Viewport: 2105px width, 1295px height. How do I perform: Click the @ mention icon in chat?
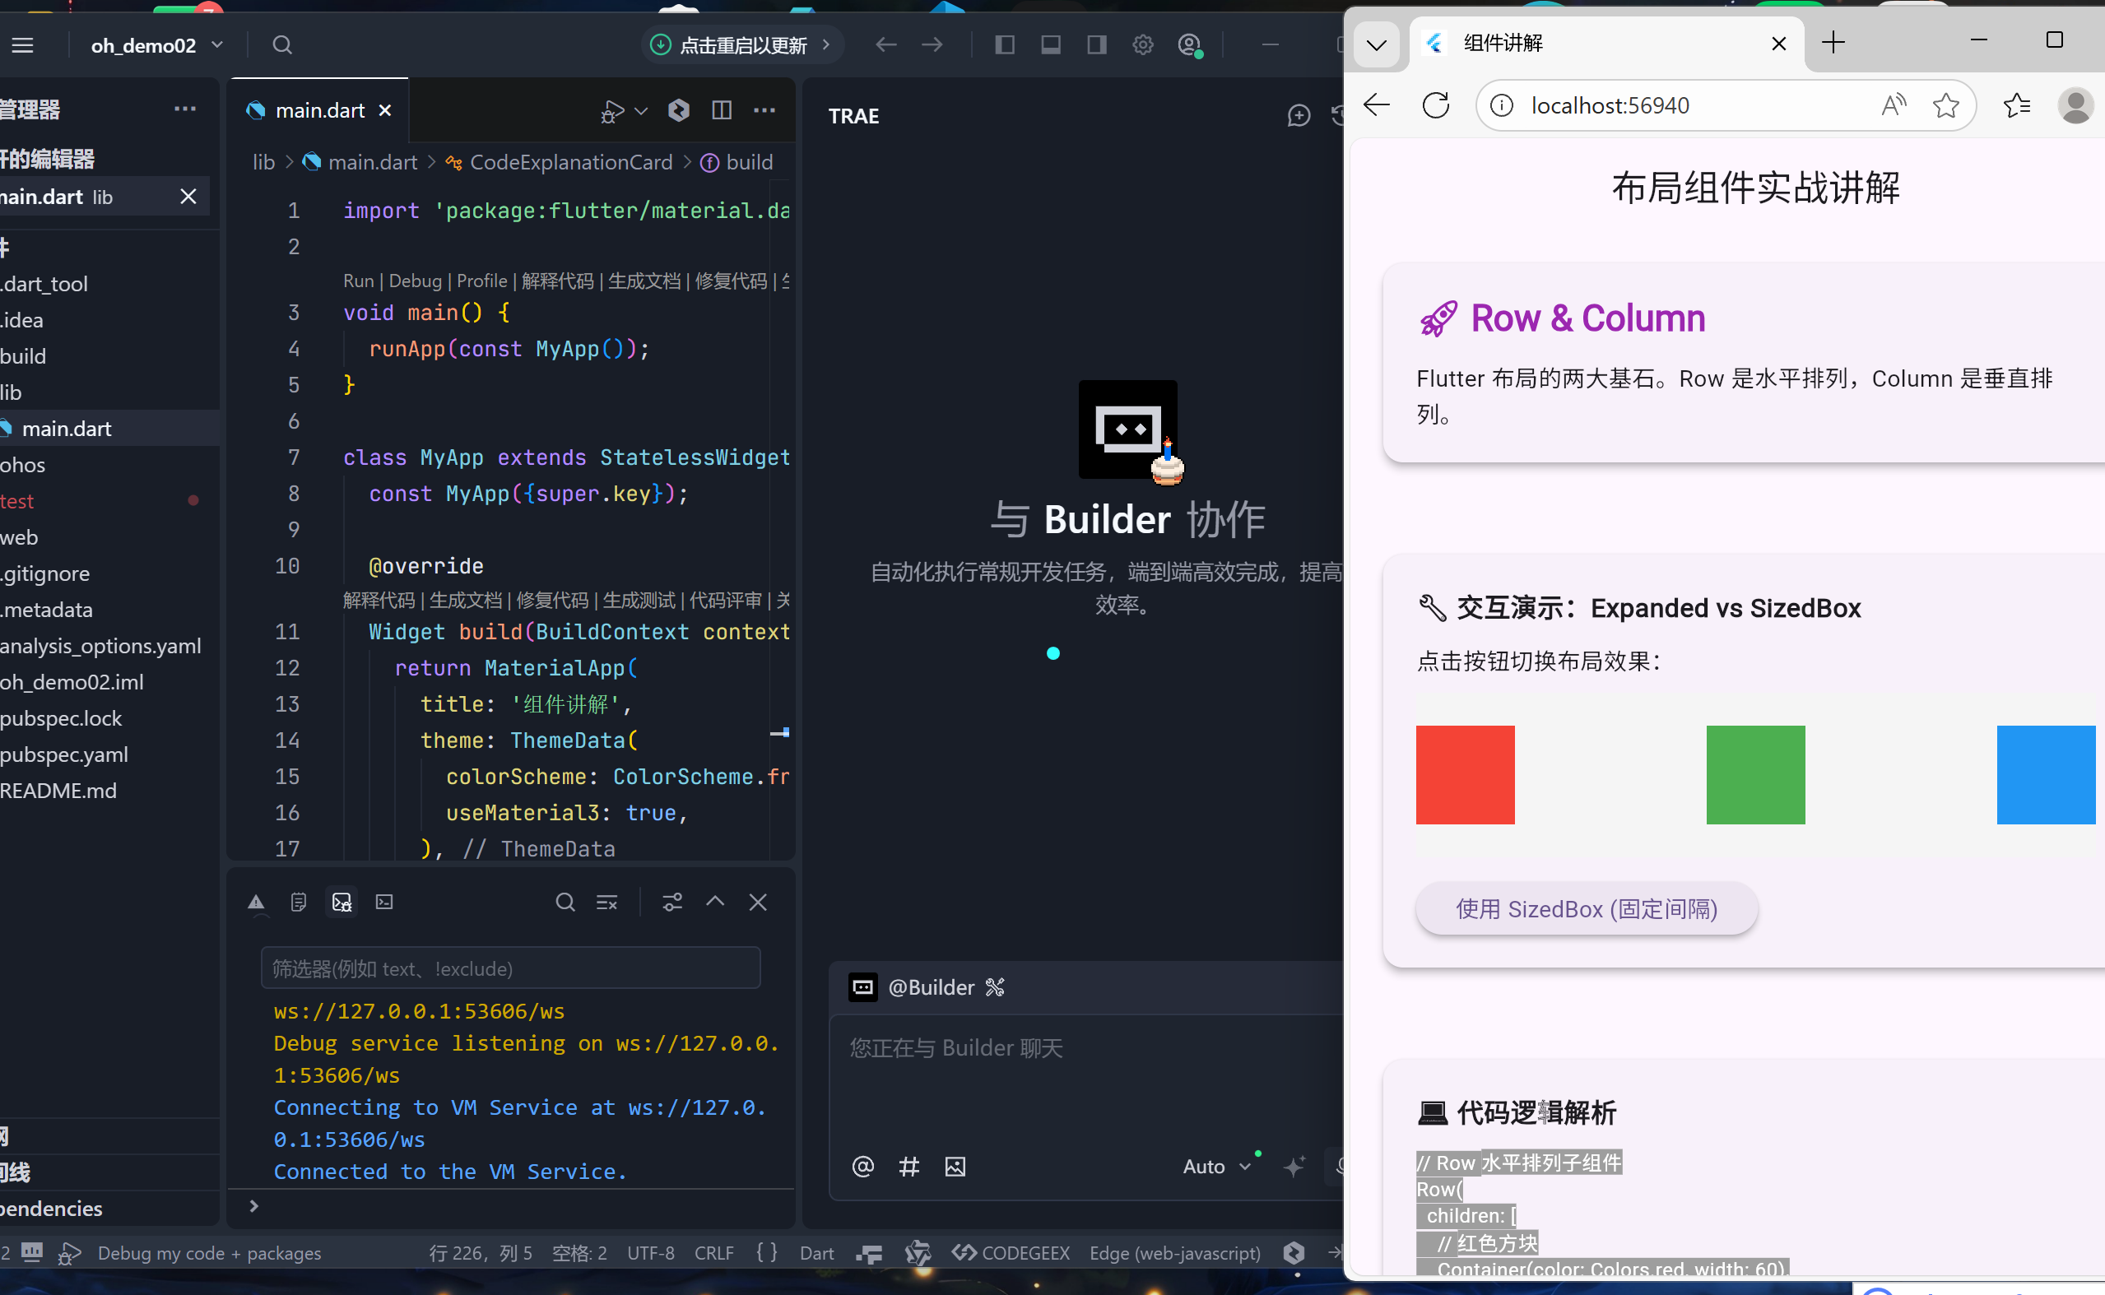tap(862, 1167)
